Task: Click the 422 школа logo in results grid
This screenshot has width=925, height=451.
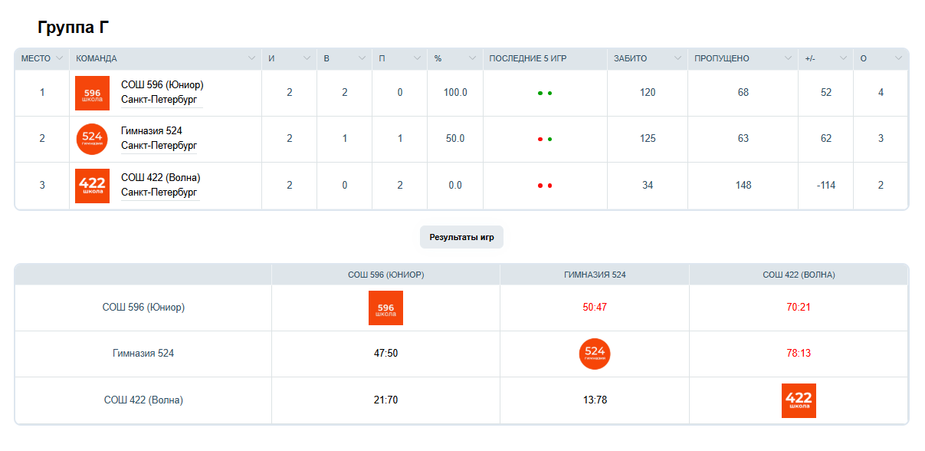Action: point(799,400)
